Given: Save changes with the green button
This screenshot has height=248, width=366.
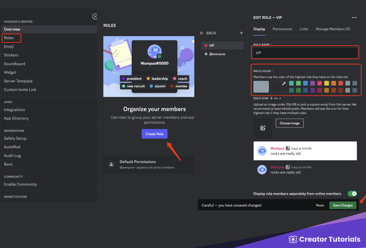Looking at the screenshot, I should tap(343, 205).
